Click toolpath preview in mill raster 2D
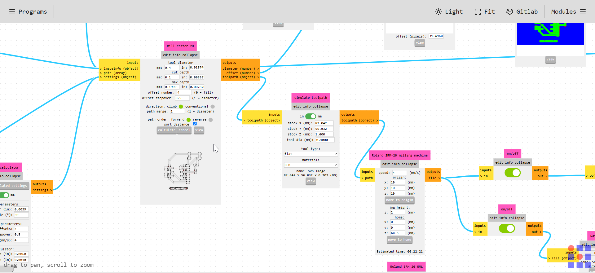 [x=183, y=171]
